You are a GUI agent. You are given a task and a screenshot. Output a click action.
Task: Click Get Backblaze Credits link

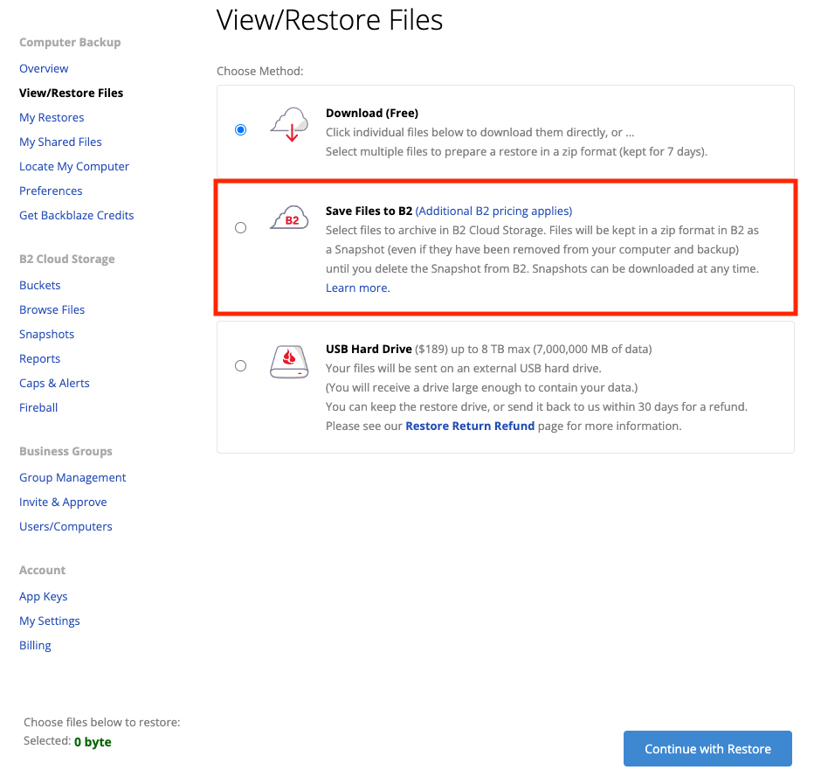(x=77, y=215)
